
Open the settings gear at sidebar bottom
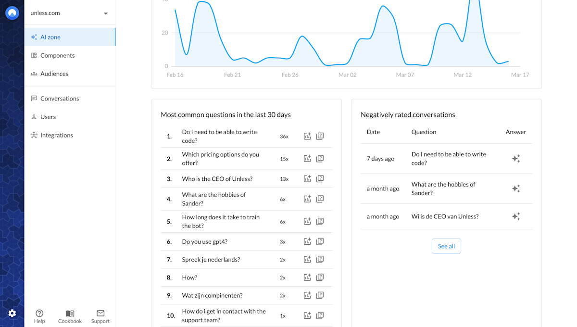tap(12, 313)
